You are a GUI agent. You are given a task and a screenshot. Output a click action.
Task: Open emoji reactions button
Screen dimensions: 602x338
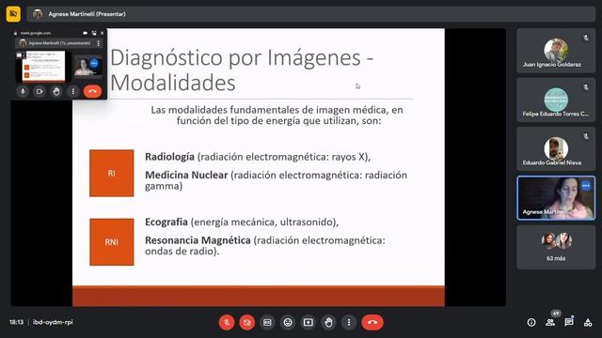(x=288, y=322)
